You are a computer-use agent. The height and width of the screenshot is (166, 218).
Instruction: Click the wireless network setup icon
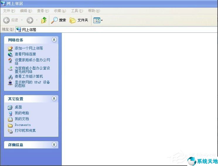(10, 69)
